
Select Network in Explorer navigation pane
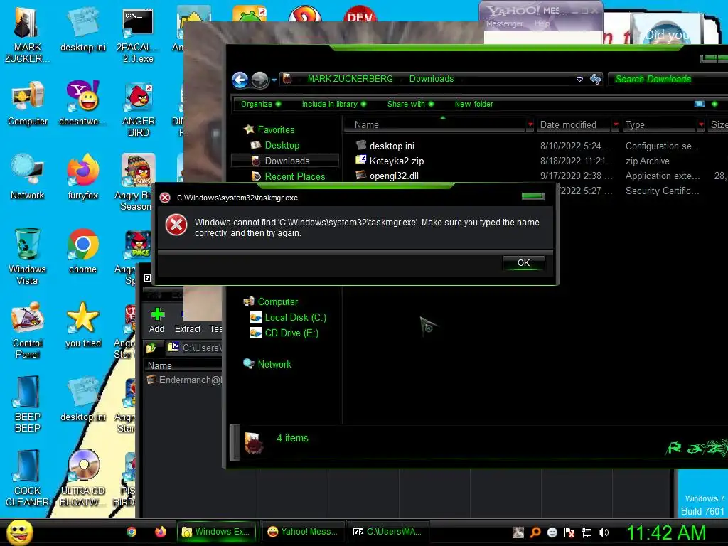click(274, 365)
